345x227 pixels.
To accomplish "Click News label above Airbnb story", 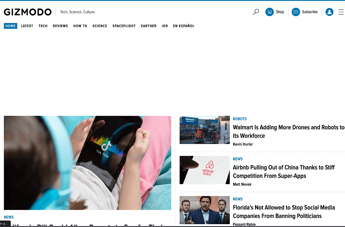I will click(x=238, y=159).
